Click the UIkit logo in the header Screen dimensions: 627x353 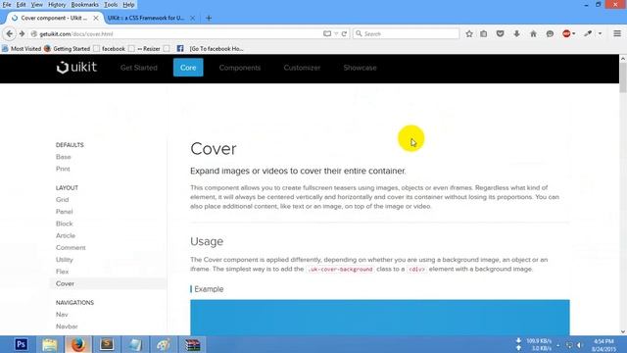pos(76,68)
